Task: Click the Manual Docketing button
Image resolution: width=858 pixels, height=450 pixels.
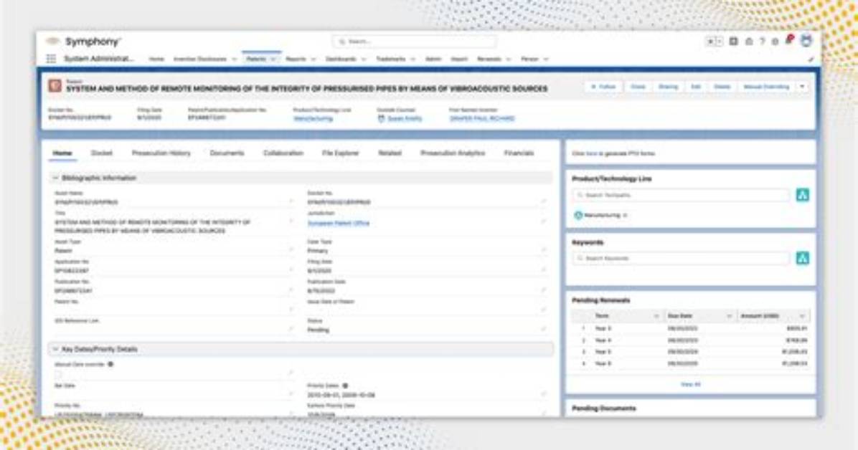Action: (x=766, y=87)
